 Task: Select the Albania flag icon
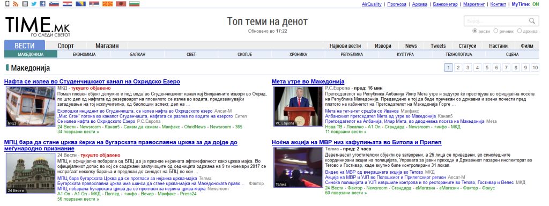tap(121, 4)
